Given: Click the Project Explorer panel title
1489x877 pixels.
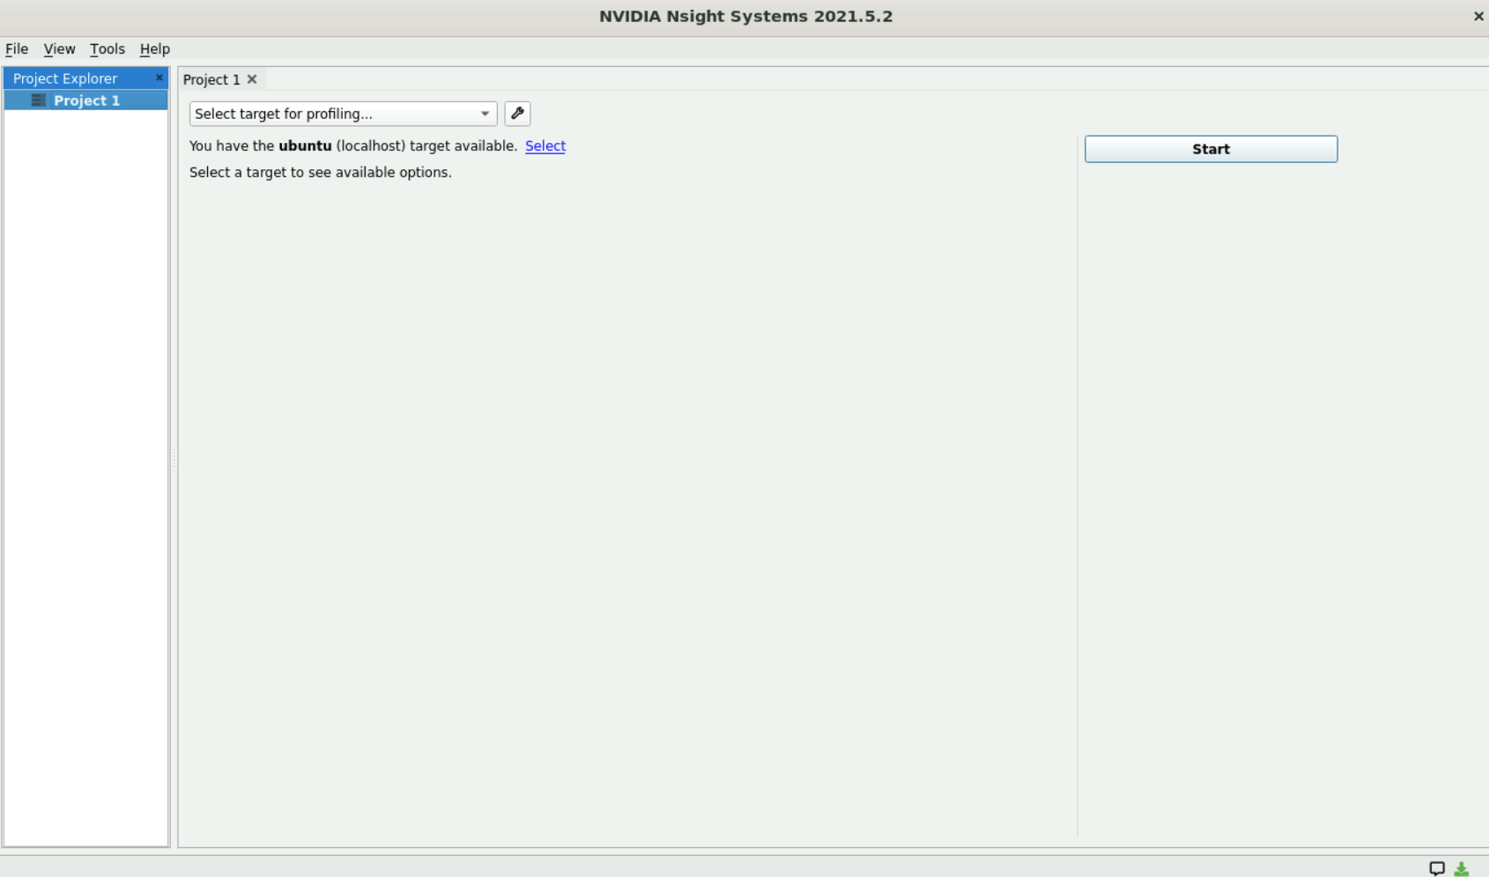Looking at the screenshot, I should tap(65, 78).
